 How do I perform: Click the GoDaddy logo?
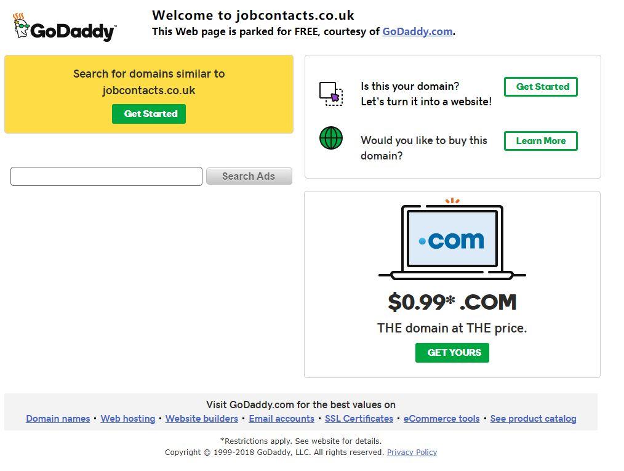click(64, 28)
